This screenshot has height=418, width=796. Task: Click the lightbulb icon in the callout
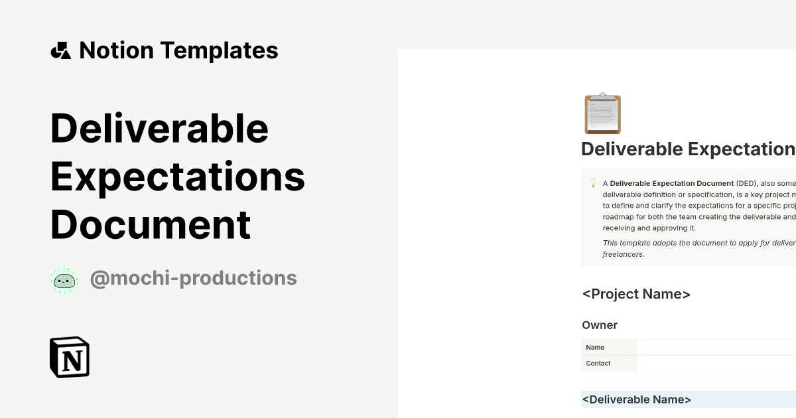pyautogui.click(x=592, y=182)
